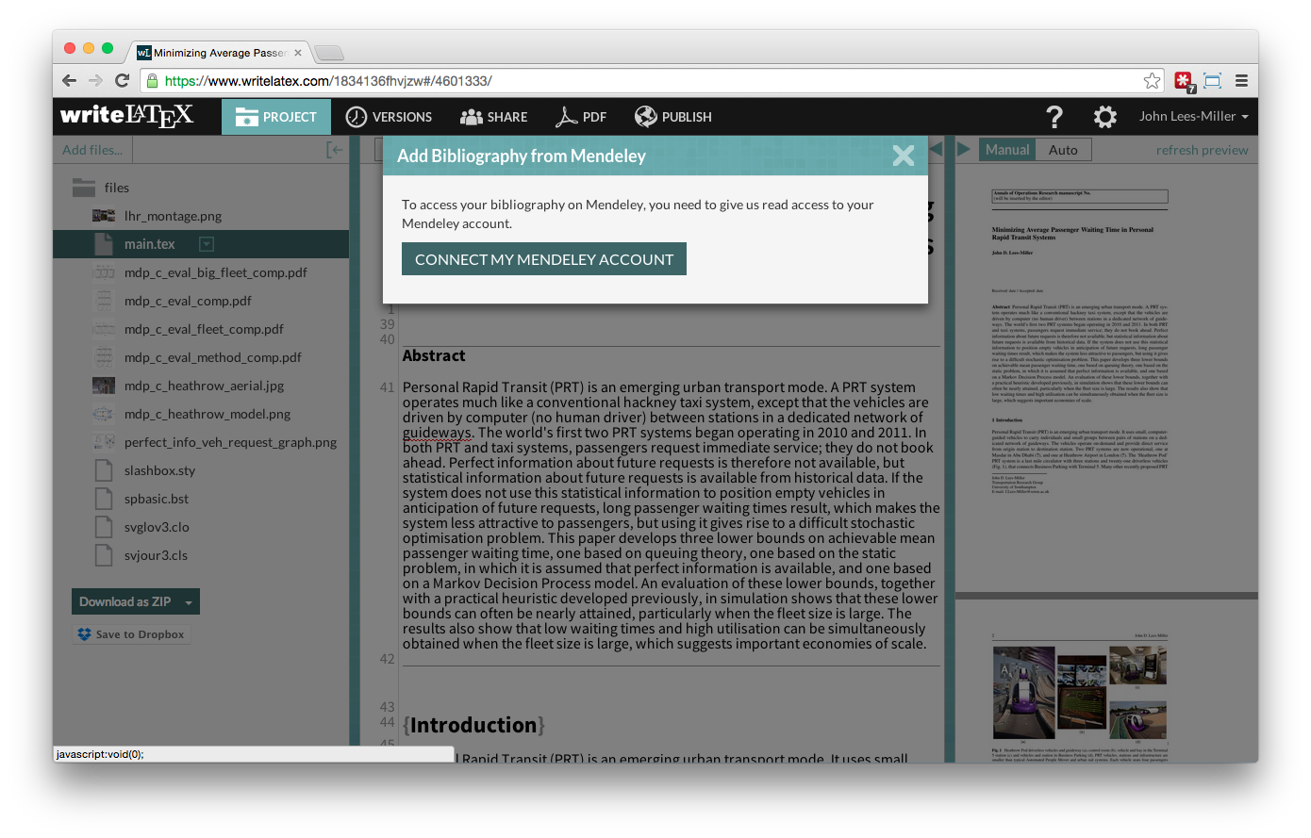Go to next PDF page arrow
This screenshot has width=1311, height=838.
963,149
